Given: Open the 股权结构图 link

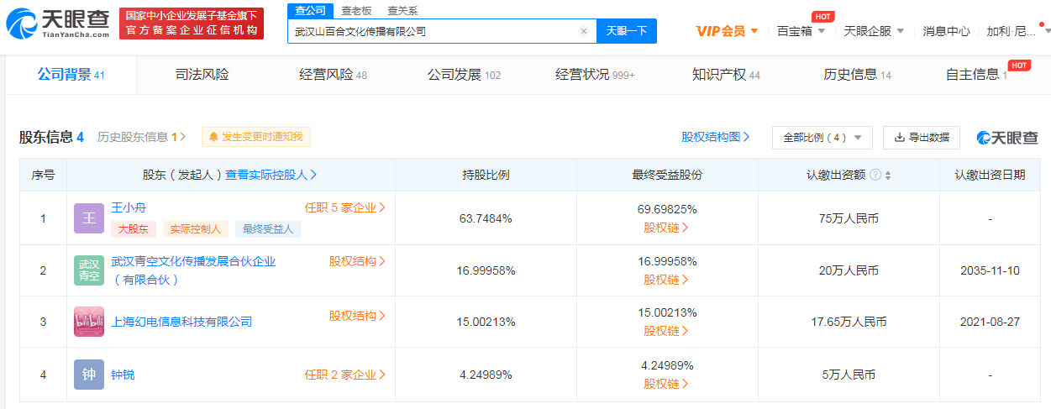Looking at the screenshot, I should coord(715,137).
